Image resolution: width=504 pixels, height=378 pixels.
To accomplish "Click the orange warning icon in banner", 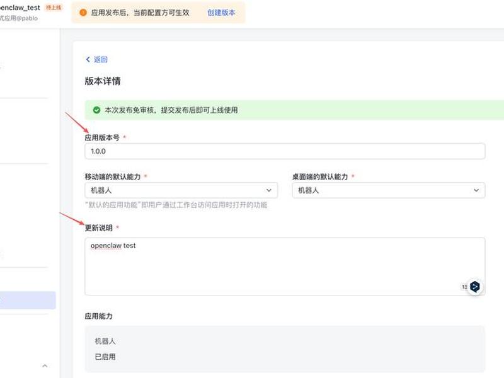I will click(x=83, y=13).
